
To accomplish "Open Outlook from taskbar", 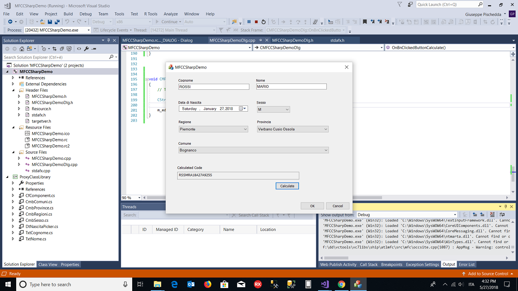I will [191, 284].
